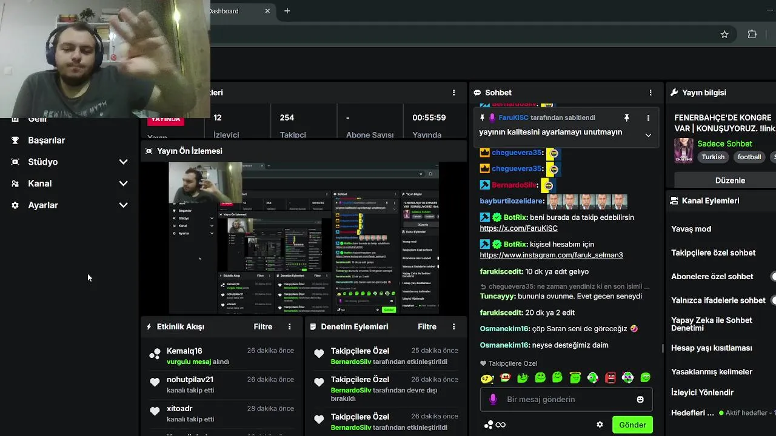
Task: Click the Yayın bilgisi wrench icon
Action: pos(674,93)
